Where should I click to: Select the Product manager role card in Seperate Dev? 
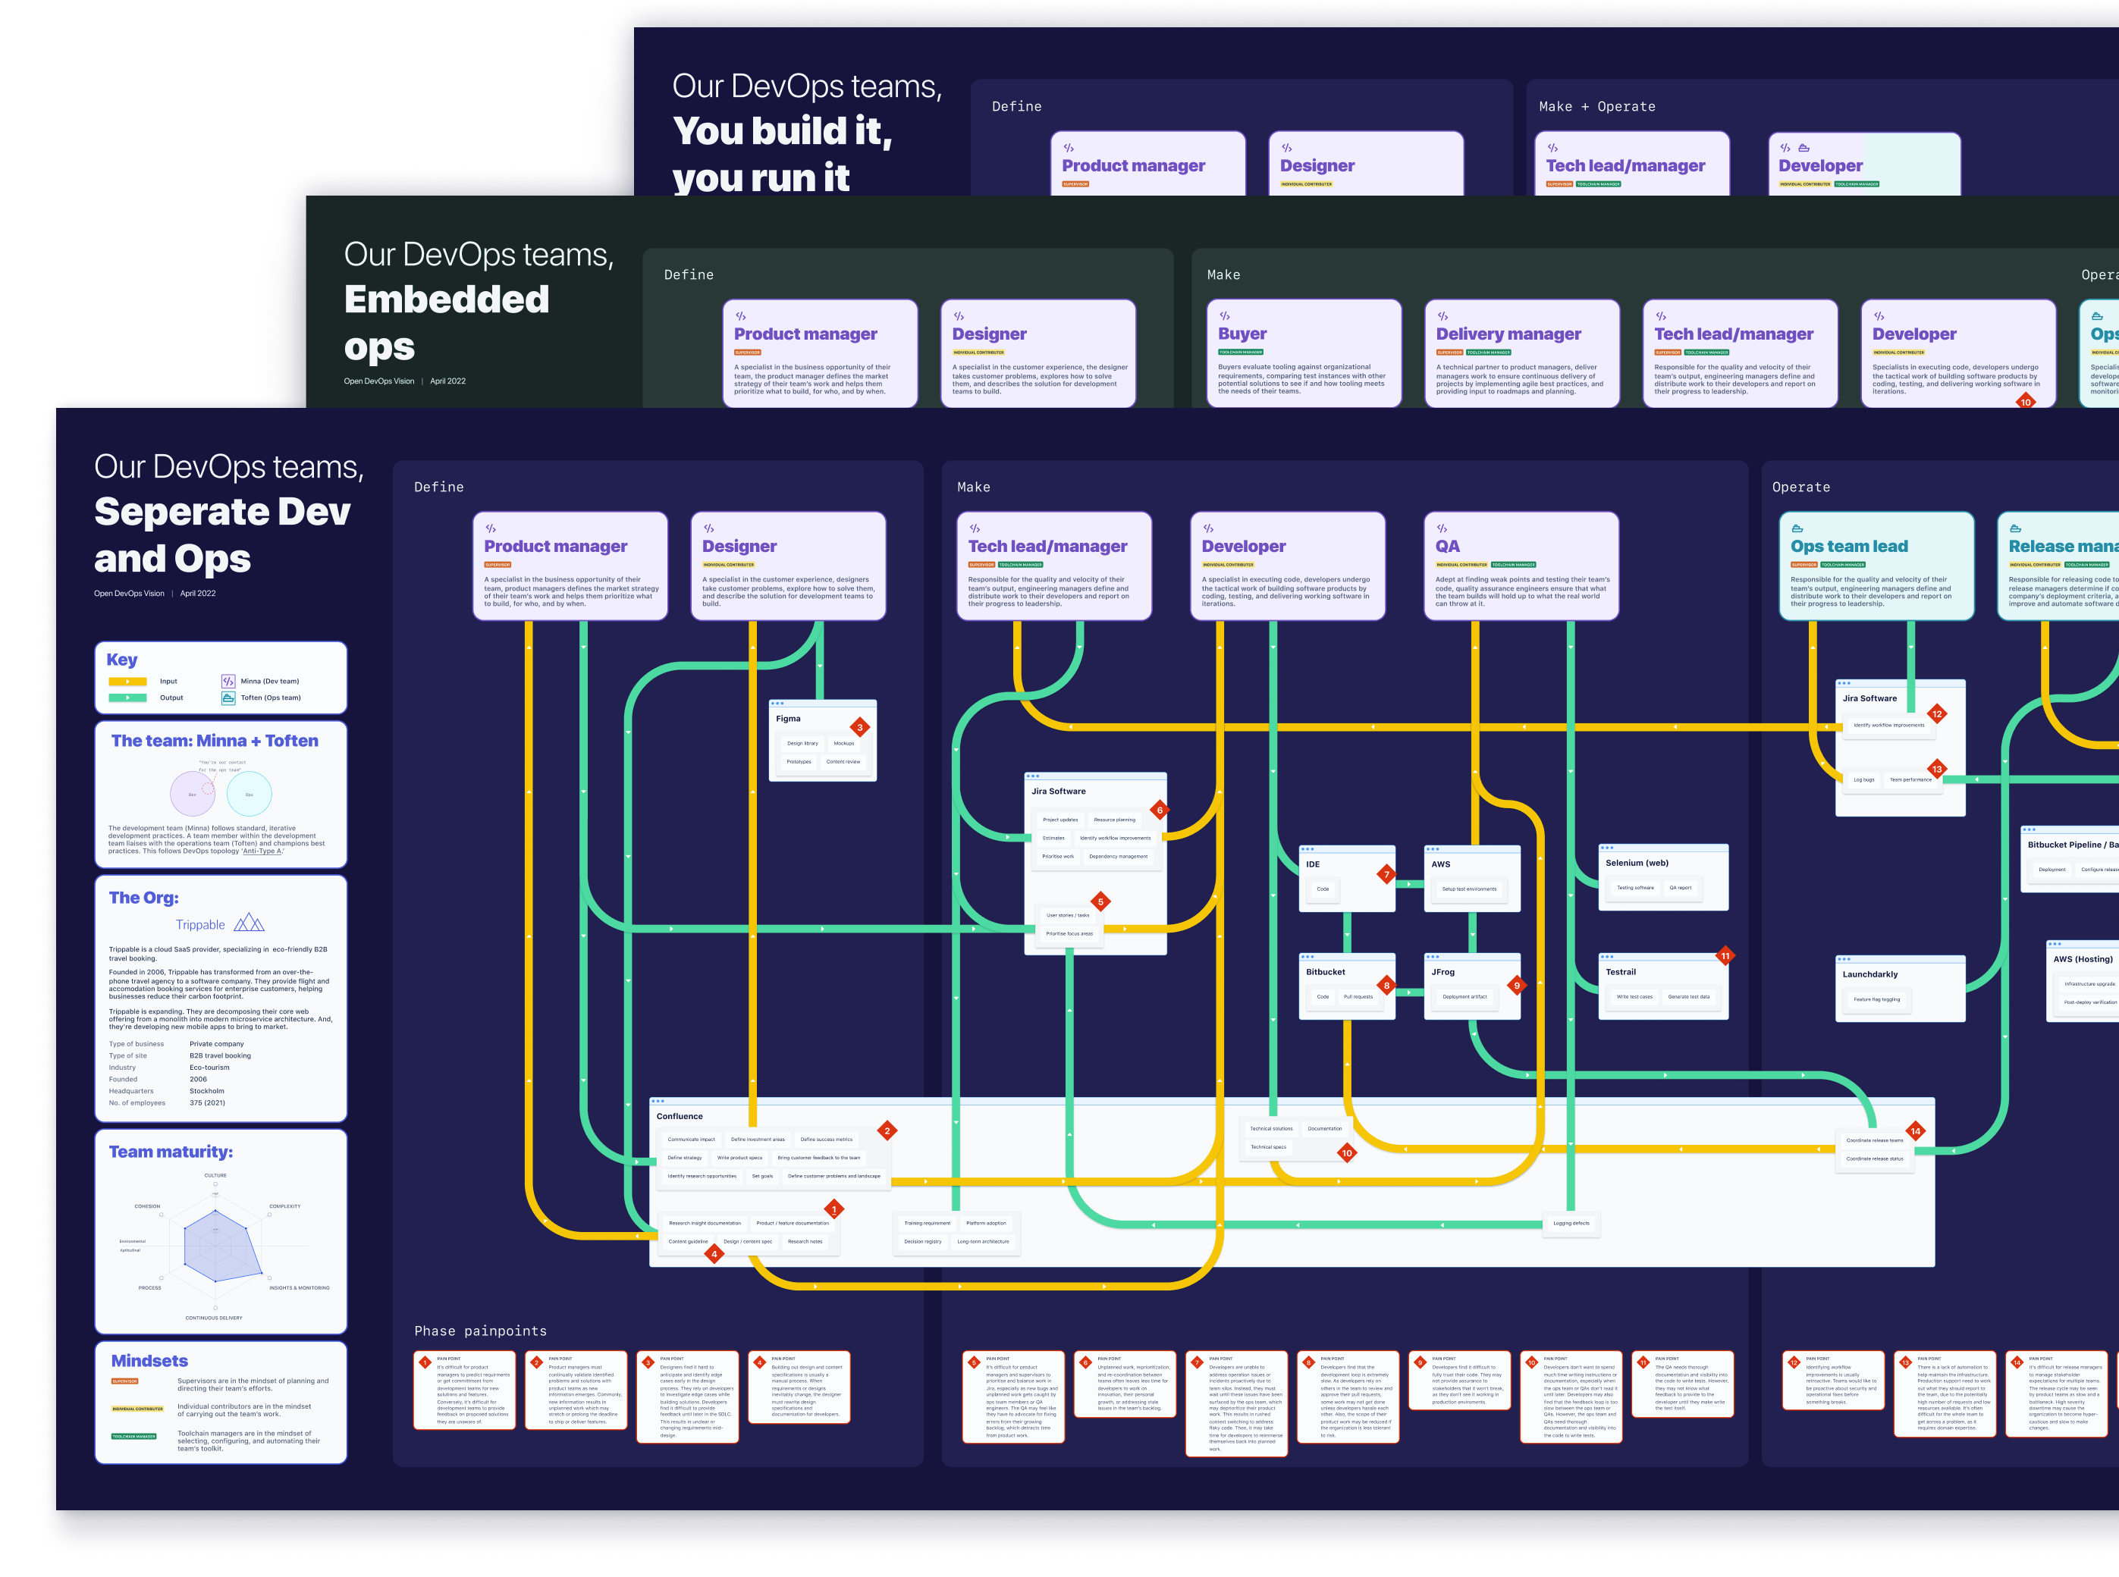click(x=569, y=565)
